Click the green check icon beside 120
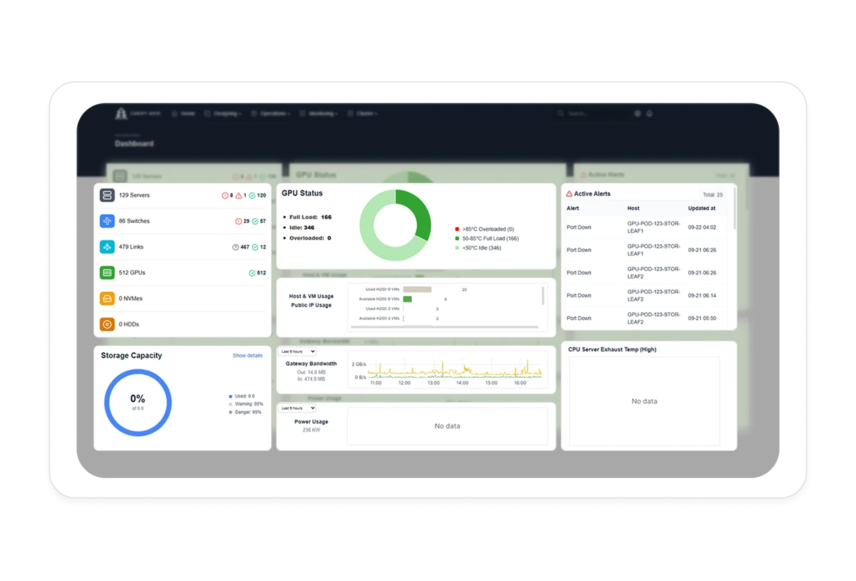Screen dimensions: 856x581 point(252,196)
